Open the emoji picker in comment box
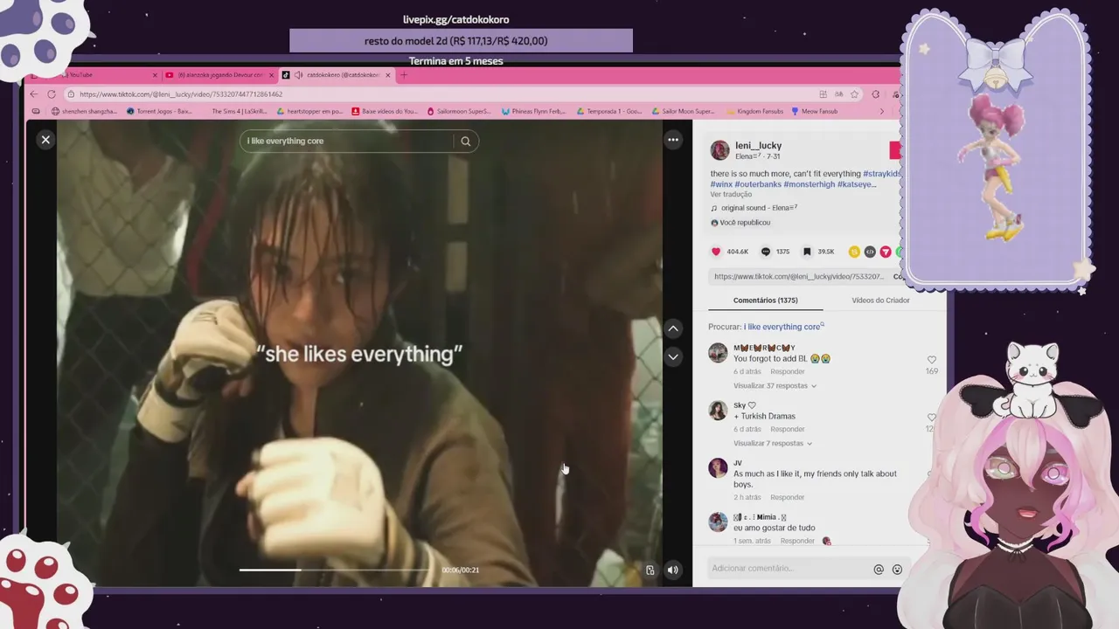 click(897, 570)
